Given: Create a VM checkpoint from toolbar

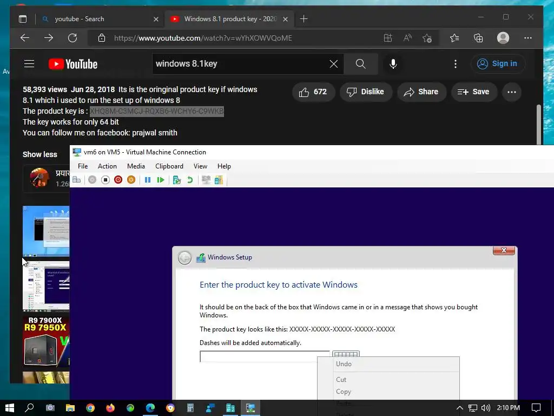Looking at the screenshot, I should pos(177,180).
